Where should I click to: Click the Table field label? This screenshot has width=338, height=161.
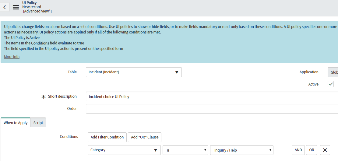(72, 72)
